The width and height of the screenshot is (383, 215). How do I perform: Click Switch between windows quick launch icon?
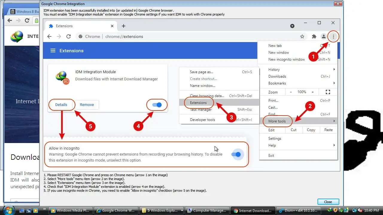(x=29, y=211)
